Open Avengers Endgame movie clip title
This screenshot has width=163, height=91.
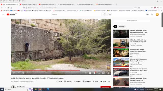click(138, 79)
